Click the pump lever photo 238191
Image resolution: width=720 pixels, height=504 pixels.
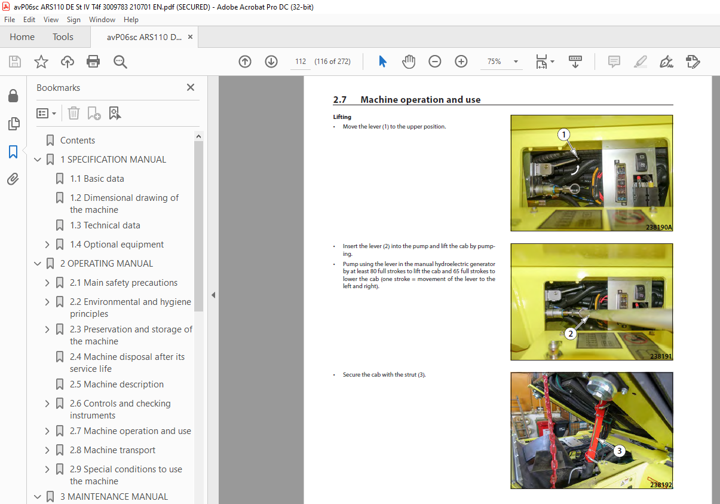(x=592, y=302)
